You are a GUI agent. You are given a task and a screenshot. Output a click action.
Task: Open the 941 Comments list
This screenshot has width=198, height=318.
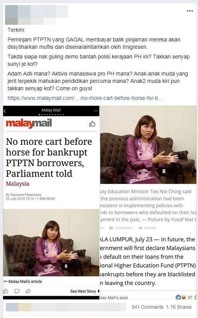[x=147, y=307]
